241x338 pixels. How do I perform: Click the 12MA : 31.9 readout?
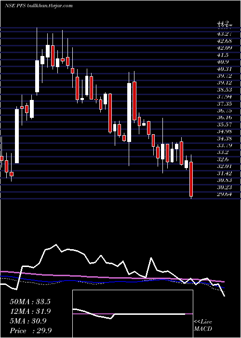pos(30,311)
